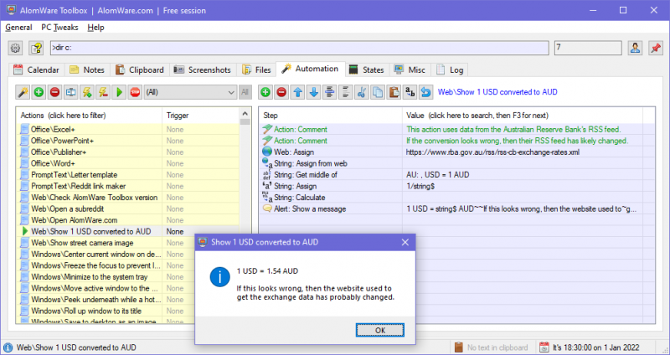Switch to the States tab
The height and width of the screenshot is (355, 670).
(367, 69)
